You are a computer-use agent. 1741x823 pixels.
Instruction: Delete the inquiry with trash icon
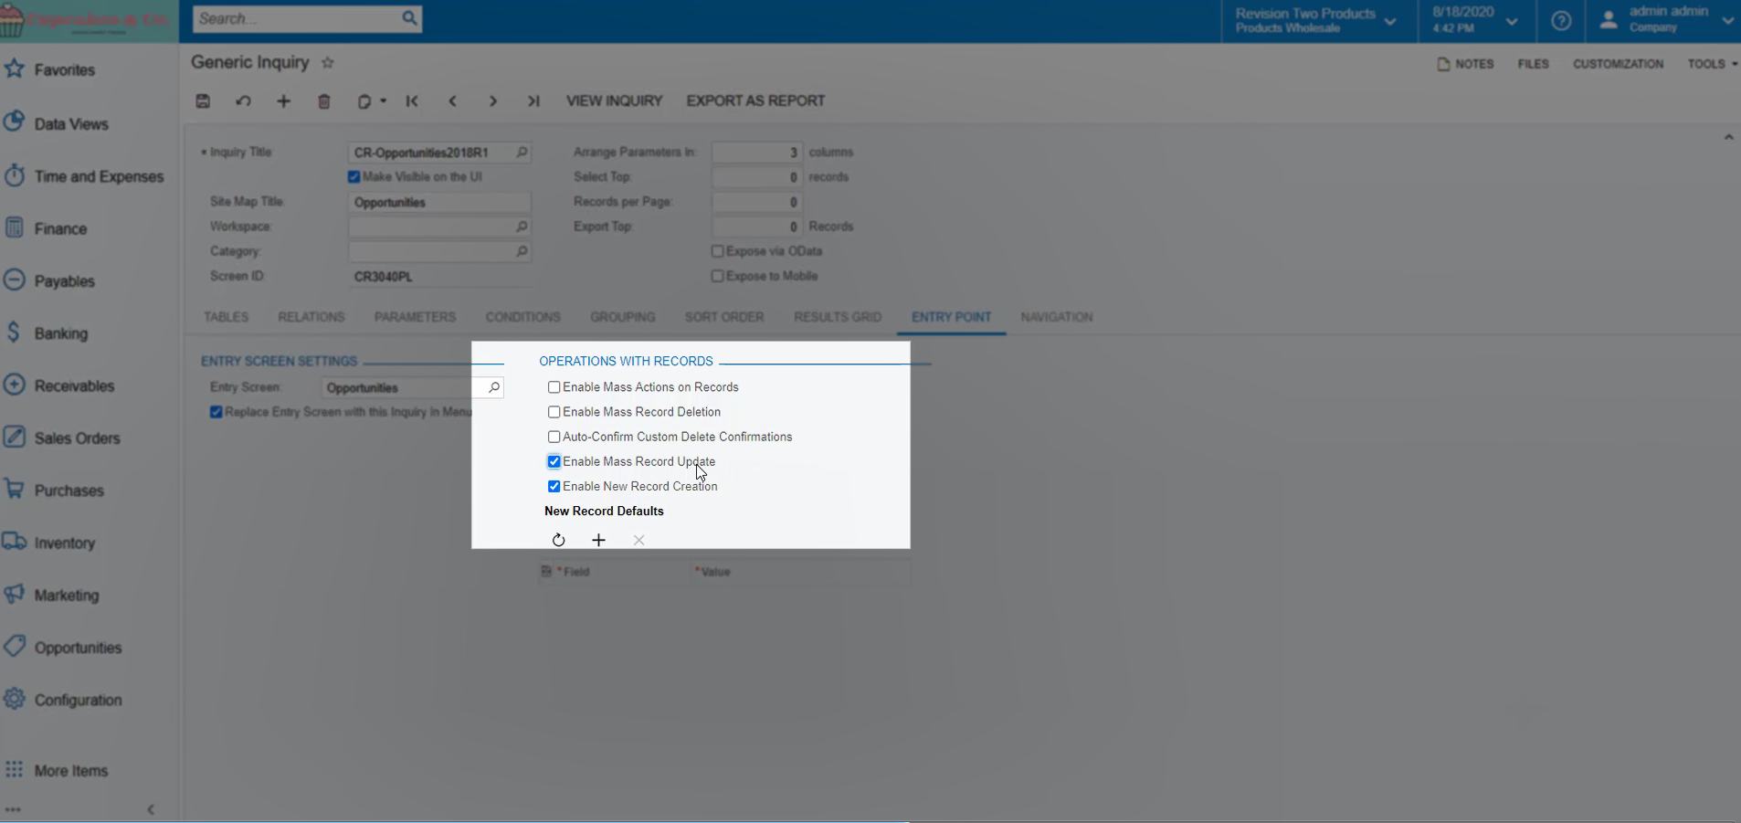point(323,101)
